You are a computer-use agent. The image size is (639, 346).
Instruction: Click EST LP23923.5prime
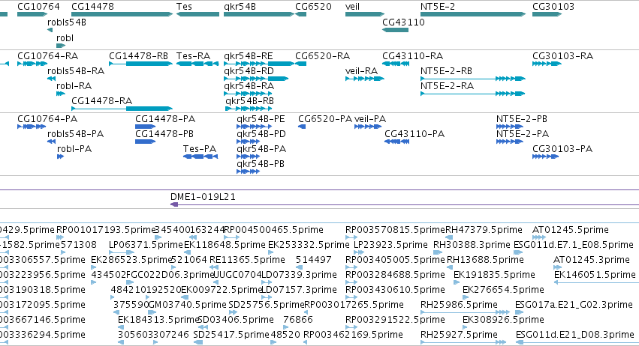tap(359, 252)
